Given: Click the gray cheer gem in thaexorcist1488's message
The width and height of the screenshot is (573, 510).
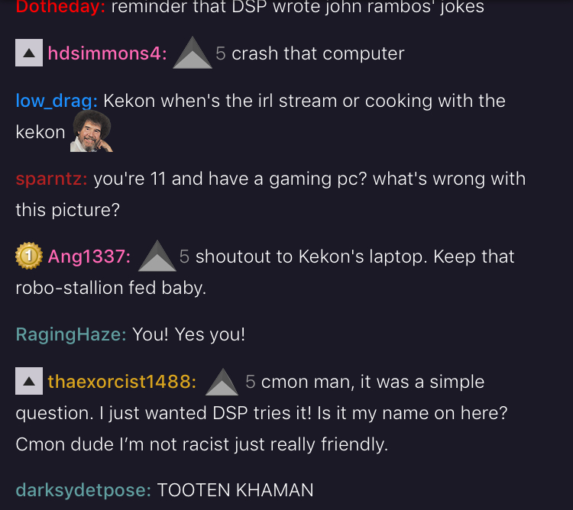Looking at the screenshot, I should click(x=222, y=382).
